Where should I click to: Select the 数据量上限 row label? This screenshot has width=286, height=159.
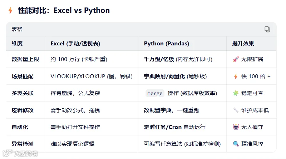25,59
